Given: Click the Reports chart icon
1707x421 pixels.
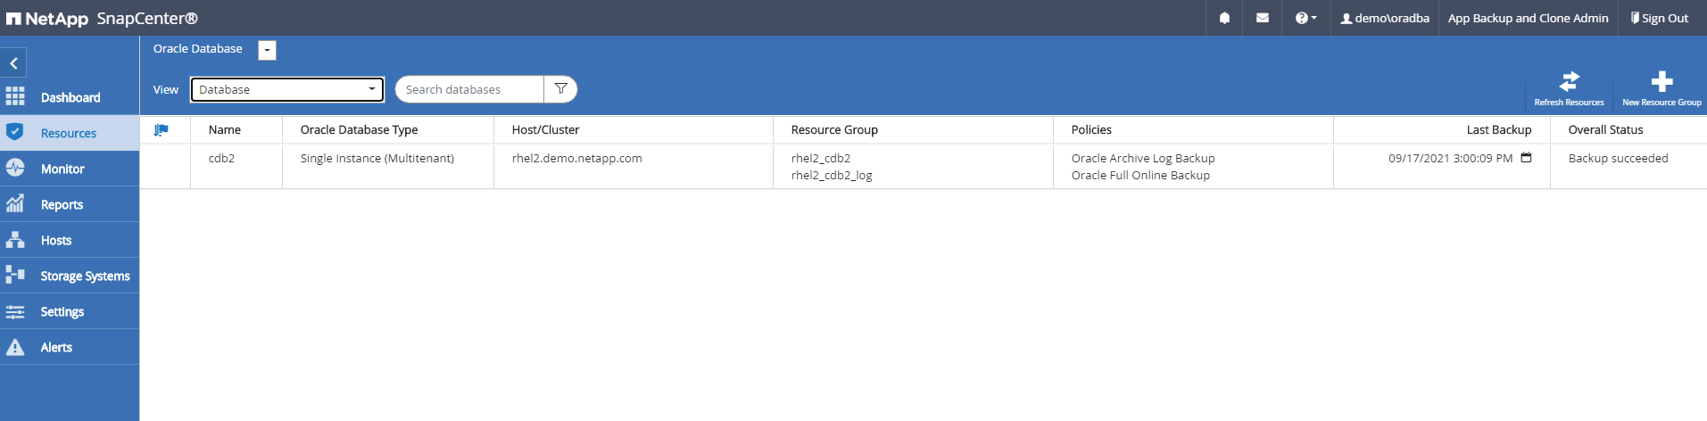Looking at the screenshot, I should [15, 203].
